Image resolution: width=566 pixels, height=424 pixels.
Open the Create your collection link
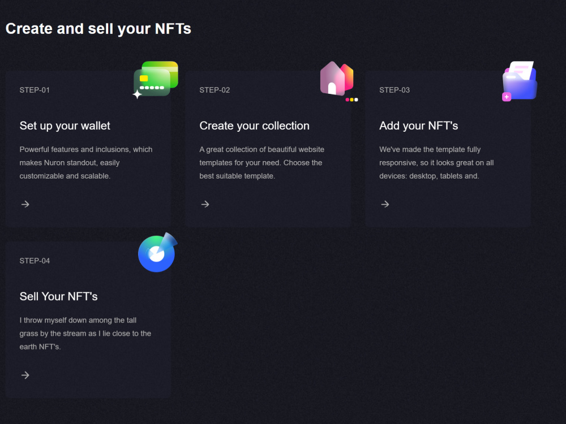click(255, 126)
